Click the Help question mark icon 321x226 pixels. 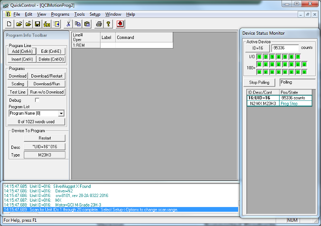coord(109,23)
